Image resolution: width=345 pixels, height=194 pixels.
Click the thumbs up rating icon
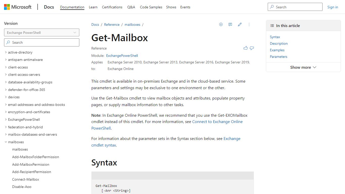(x=245, y=48)
